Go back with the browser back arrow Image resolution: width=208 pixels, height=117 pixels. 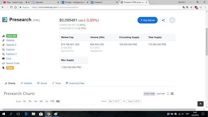tap(3, 7)
